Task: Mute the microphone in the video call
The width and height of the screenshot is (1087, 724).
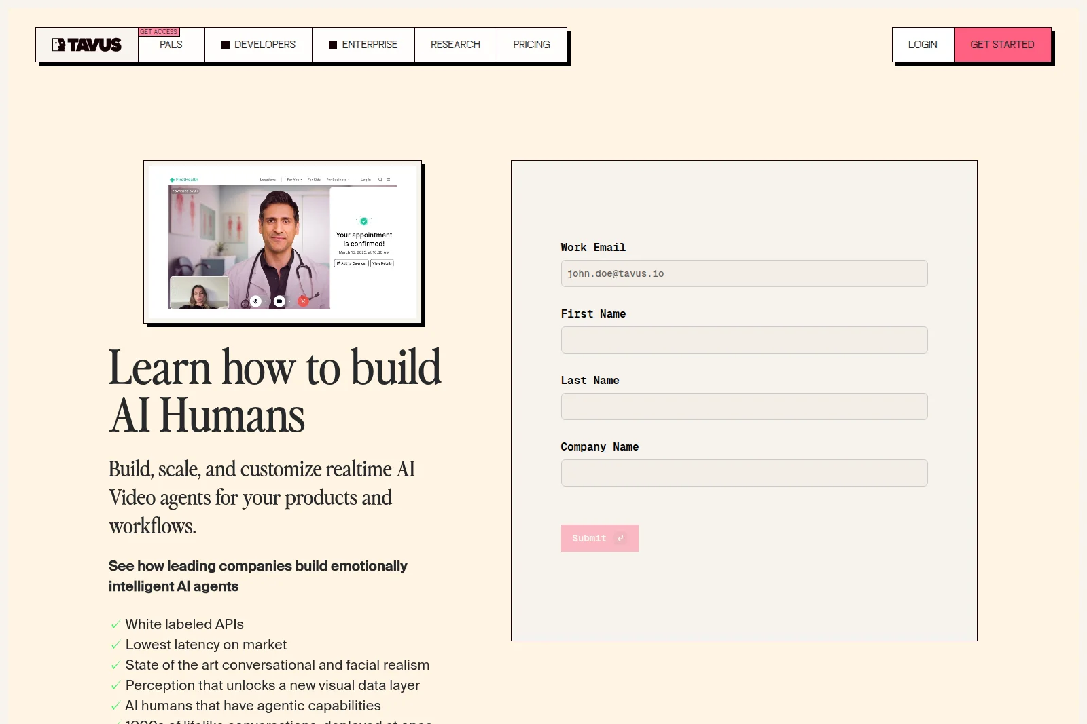Action: click(255, 301)
